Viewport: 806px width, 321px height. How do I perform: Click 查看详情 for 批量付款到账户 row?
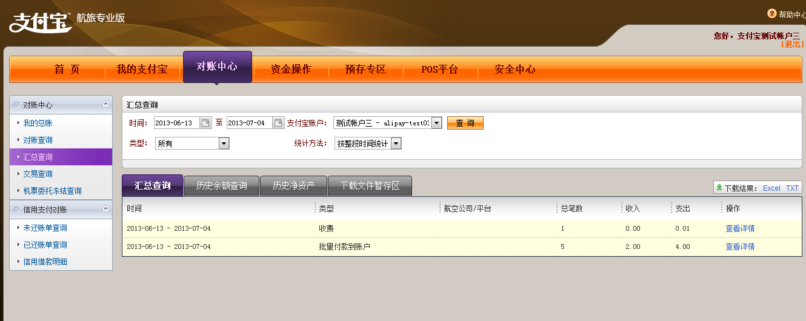(x=740, y=247)
